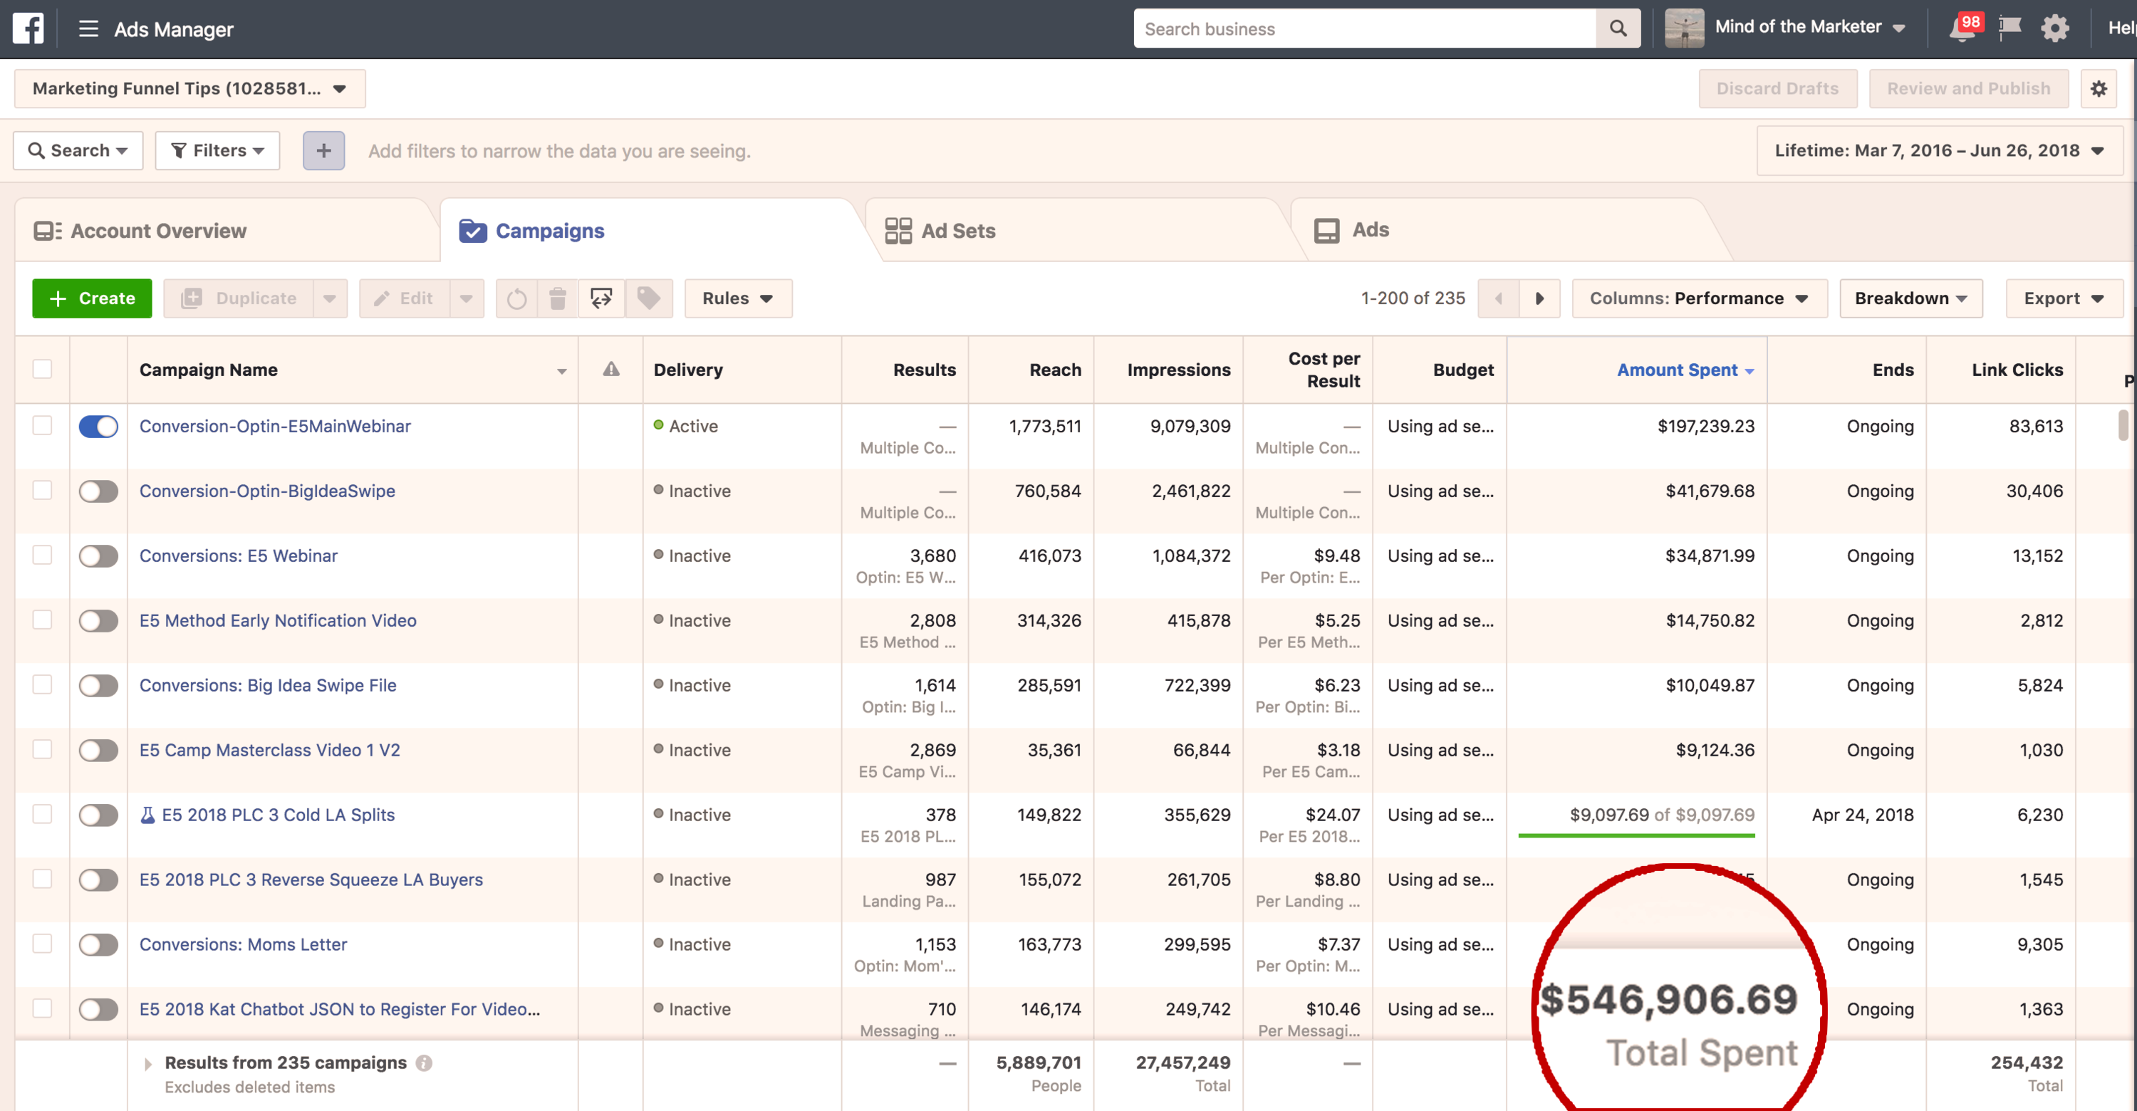
Task: Click the Search business input field
Action: pyautogui.click(x=1365, y=28)
